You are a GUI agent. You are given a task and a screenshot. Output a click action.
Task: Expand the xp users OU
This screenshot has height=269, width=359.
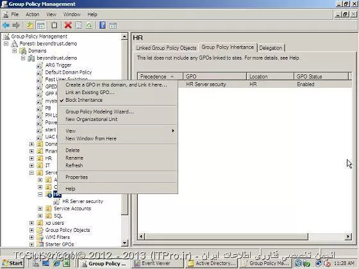(31, 223)
